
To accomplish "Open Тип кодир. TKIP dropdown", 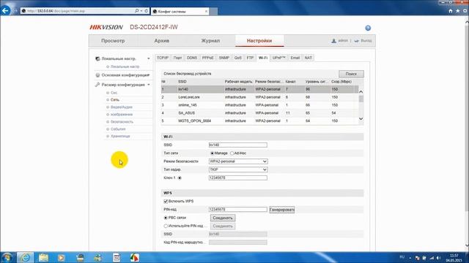I will pos(238,169).
